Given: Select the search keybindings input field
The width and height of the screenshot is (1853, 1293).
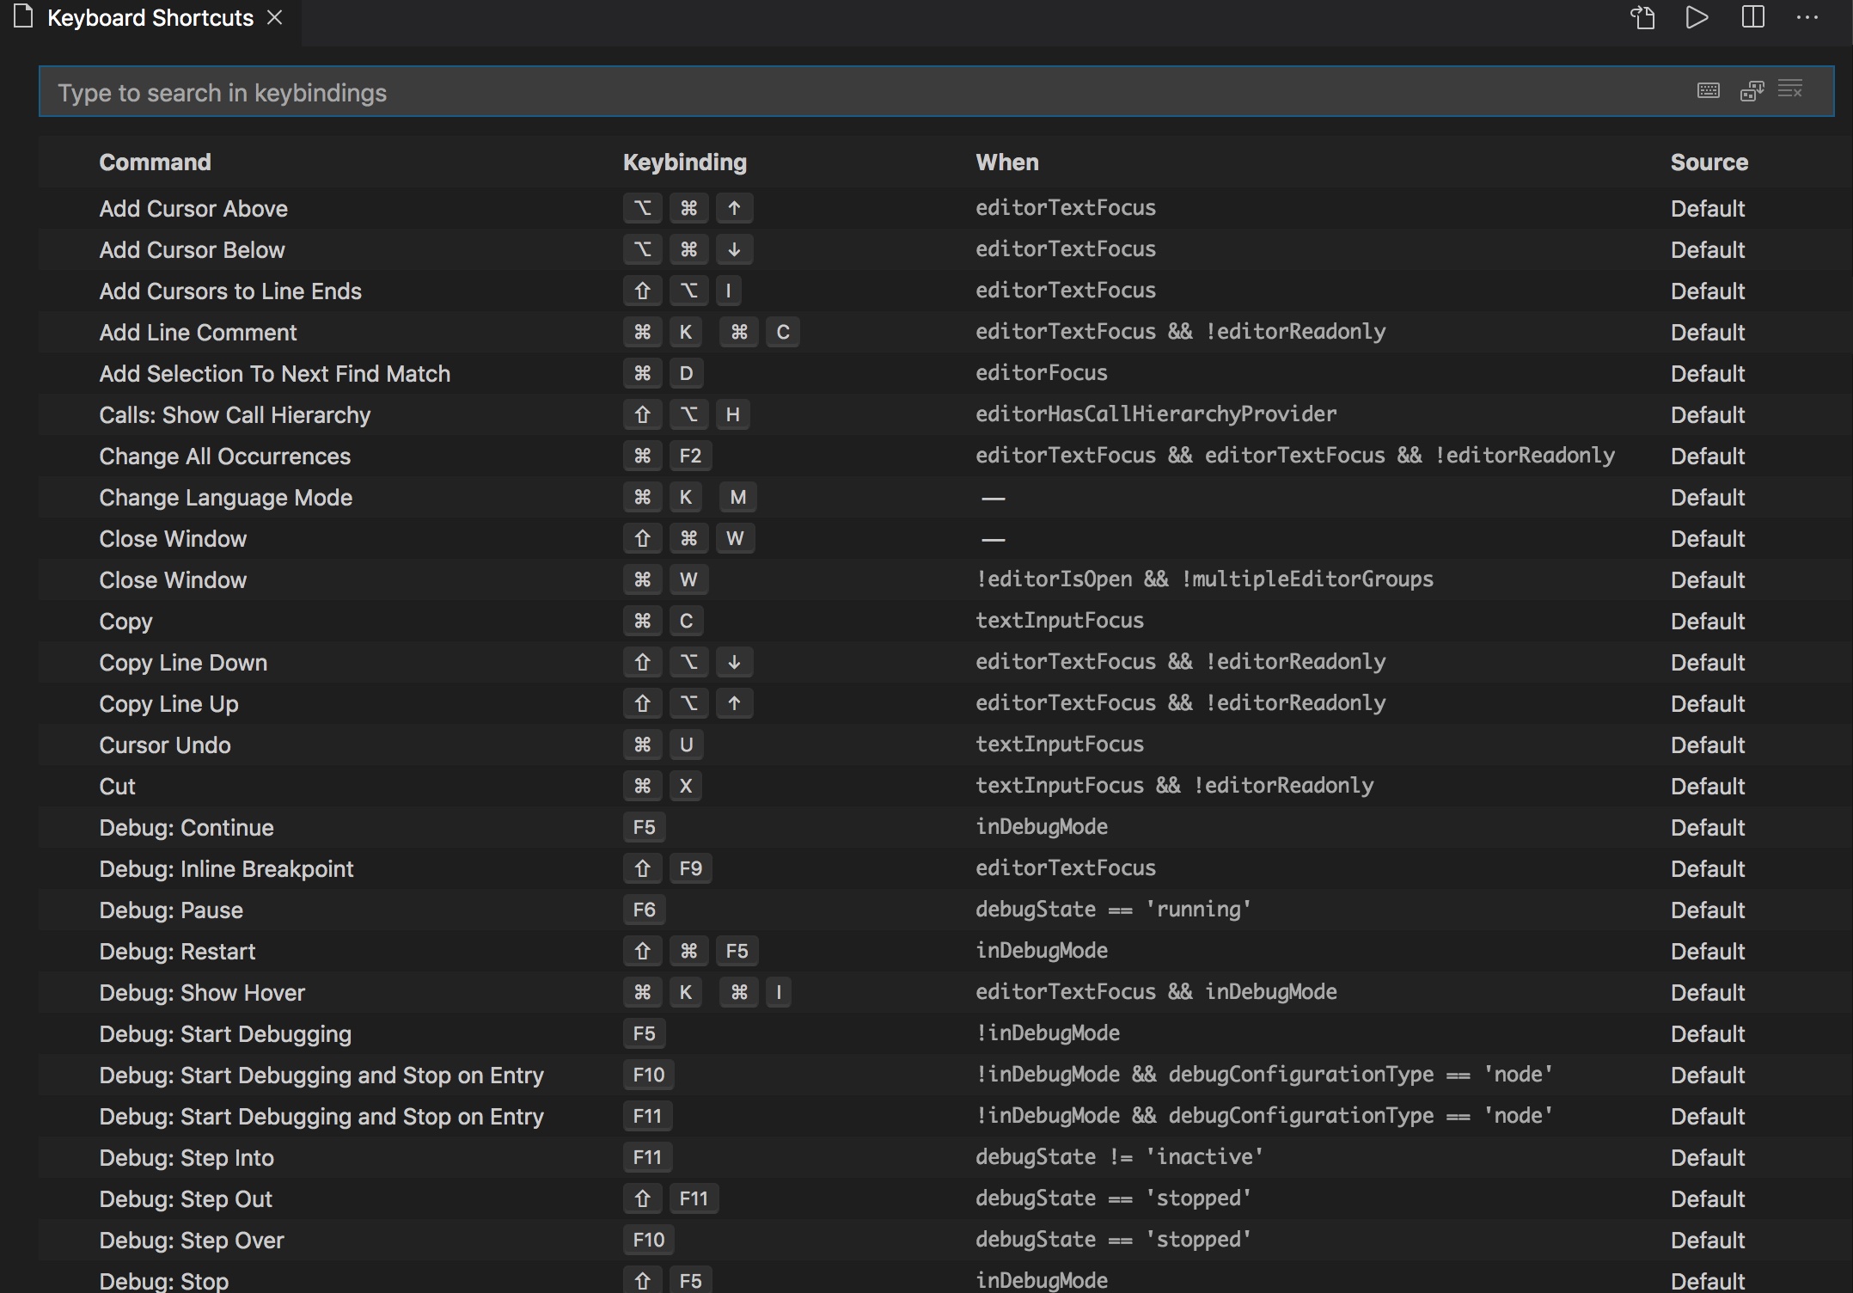Looking at the screenshot, I should coord(926,91).
